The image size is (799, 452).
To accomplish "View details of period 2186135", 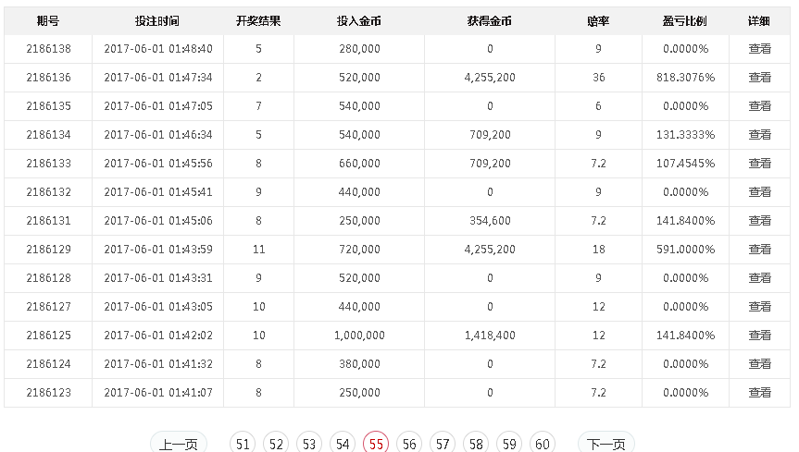I will [759, 106].
